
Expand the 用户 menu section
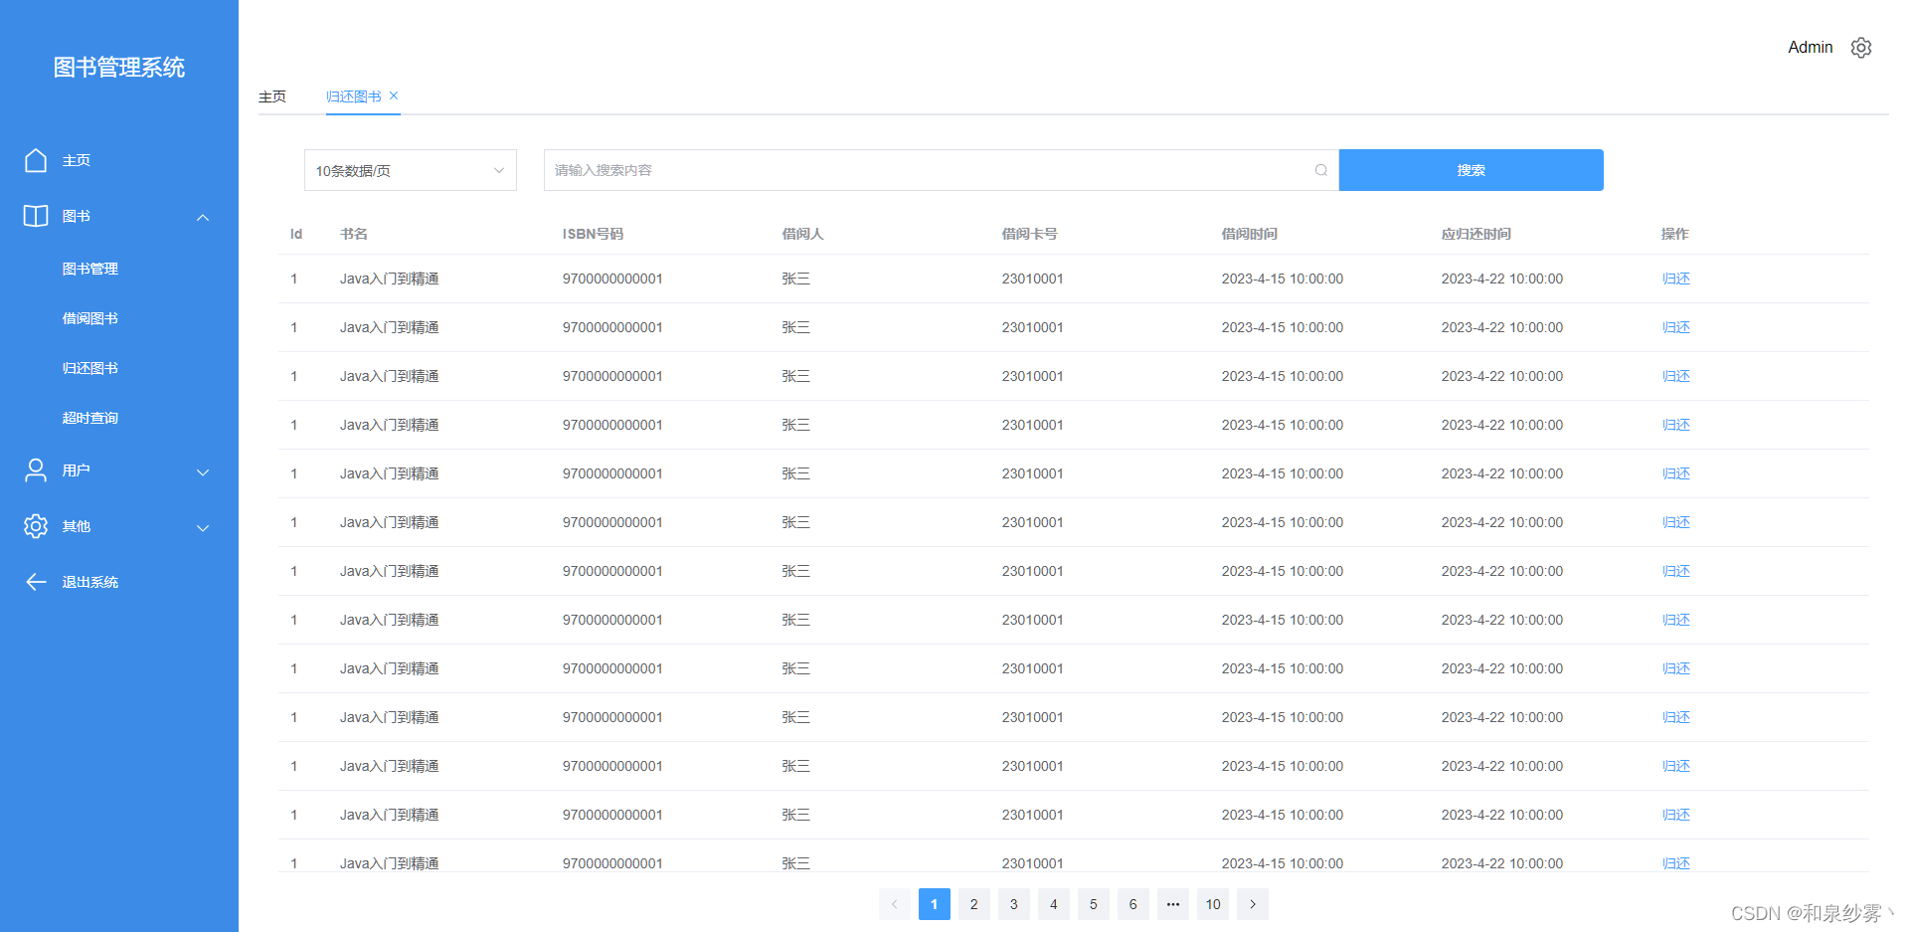coord(203,471)
